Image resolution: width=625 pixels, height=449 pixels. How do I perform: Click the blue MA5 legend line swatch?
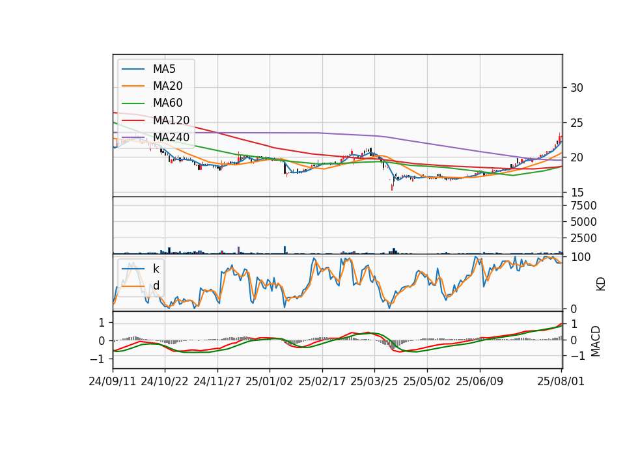[x=133, y=69]
